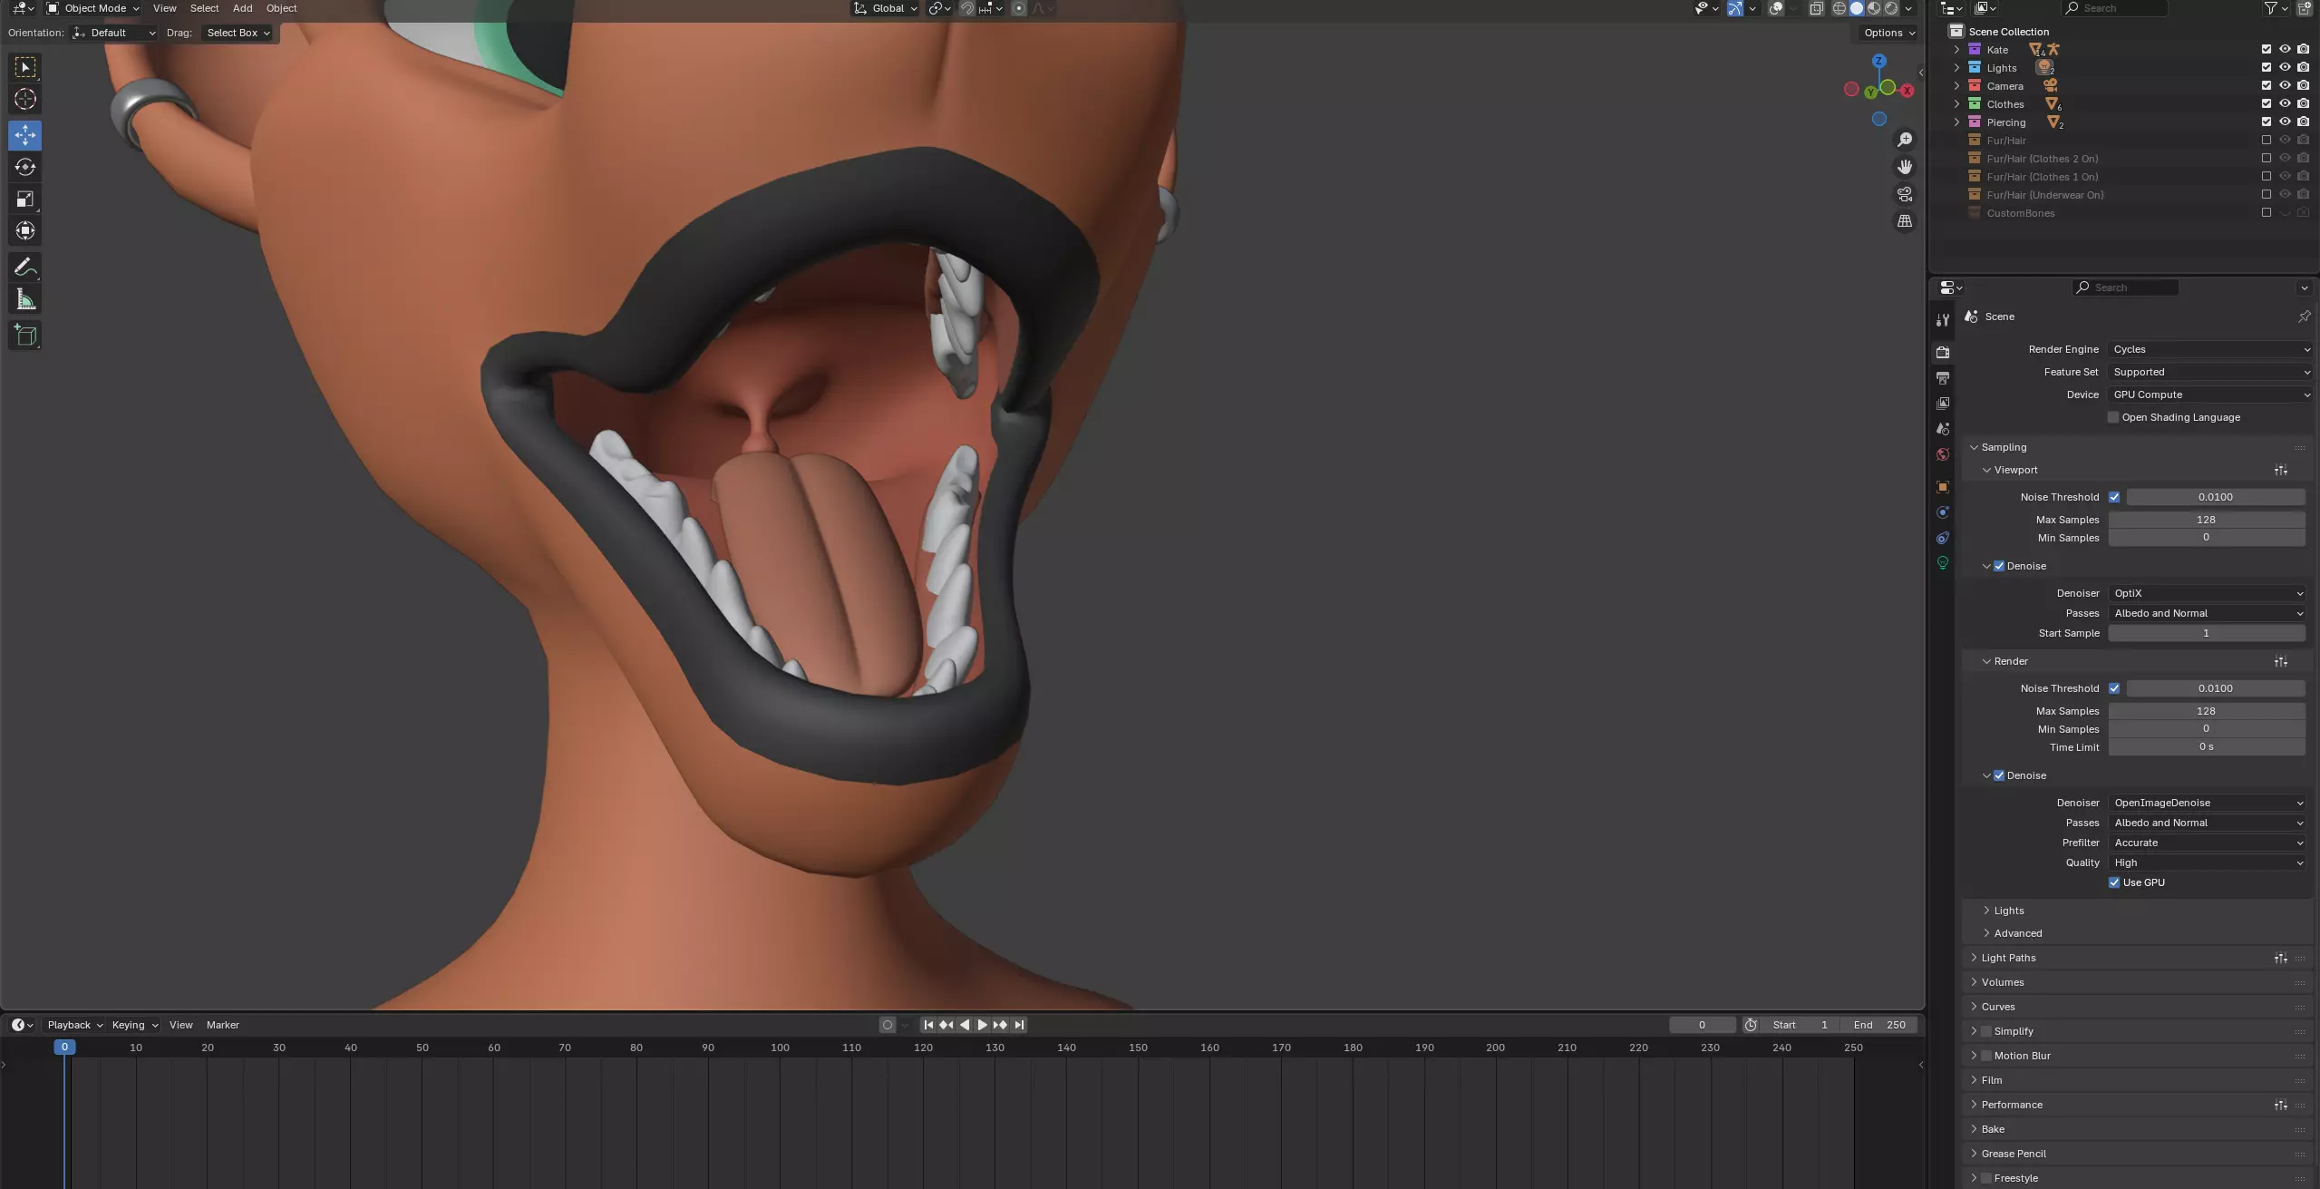
Task: Activate the Annotate pencil tool
Action: tap(25, 267)
